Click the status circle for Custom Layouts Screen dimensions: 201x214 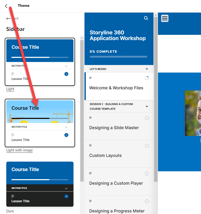[147, 146]
